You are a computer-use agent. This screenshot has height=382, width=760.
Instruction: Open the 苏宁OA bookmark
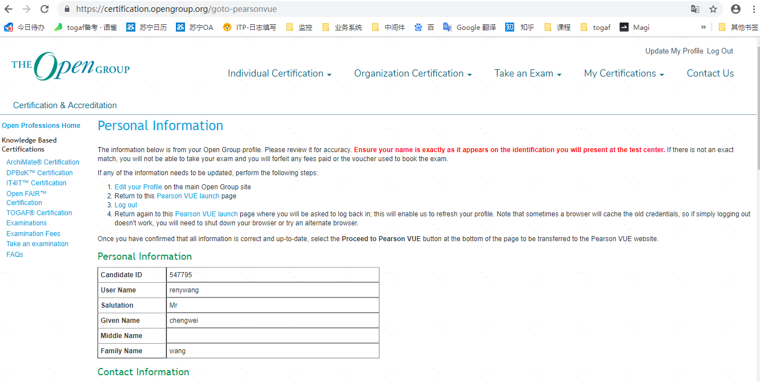[x=195, y=27]
